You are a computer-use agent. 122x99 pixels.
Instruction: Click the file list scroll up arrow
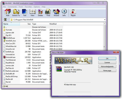click(104, 23)
